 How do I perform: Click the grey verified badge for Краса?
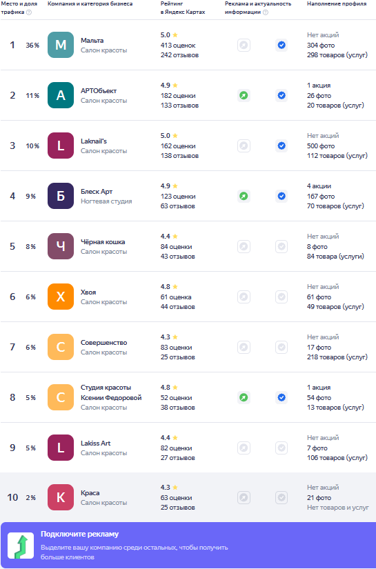(x=281, y=497)
